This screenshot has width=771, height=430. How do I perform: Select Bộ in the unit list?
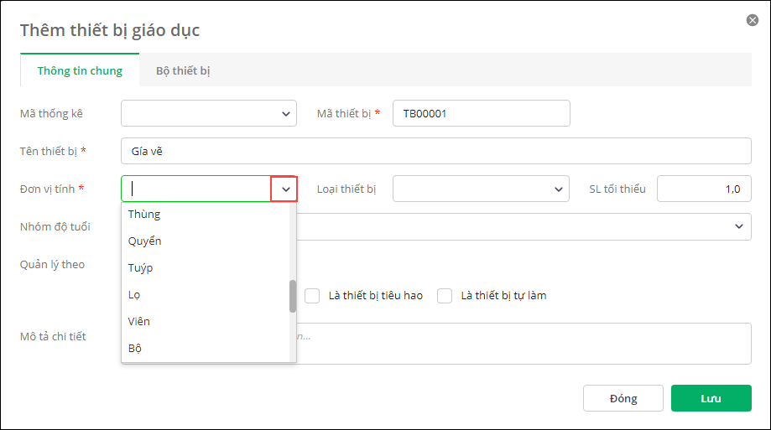[x=135, y=348]
